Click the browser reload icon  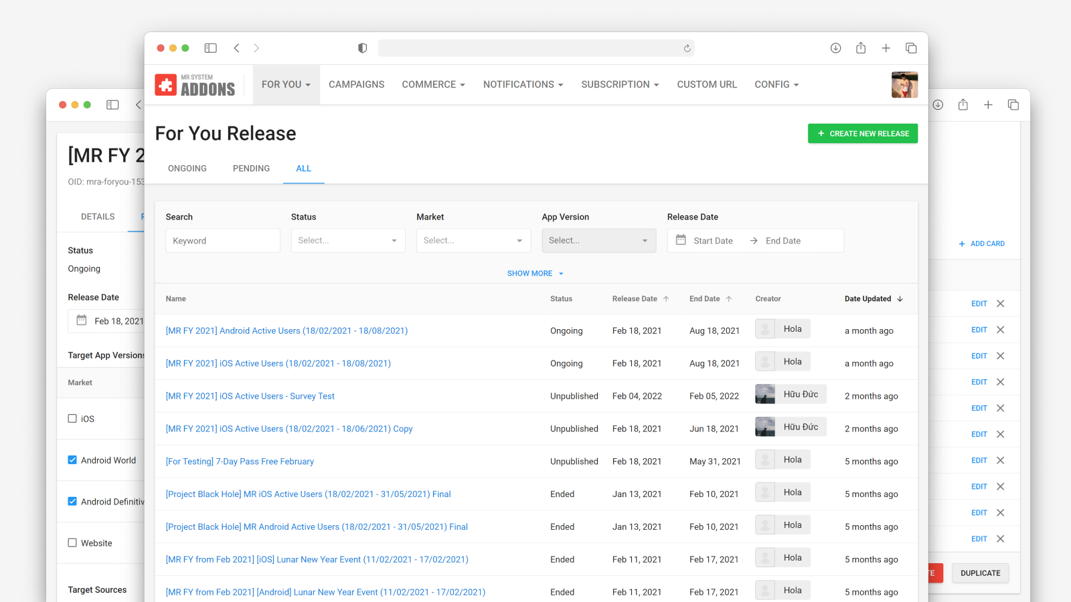[x=687, y=48]
